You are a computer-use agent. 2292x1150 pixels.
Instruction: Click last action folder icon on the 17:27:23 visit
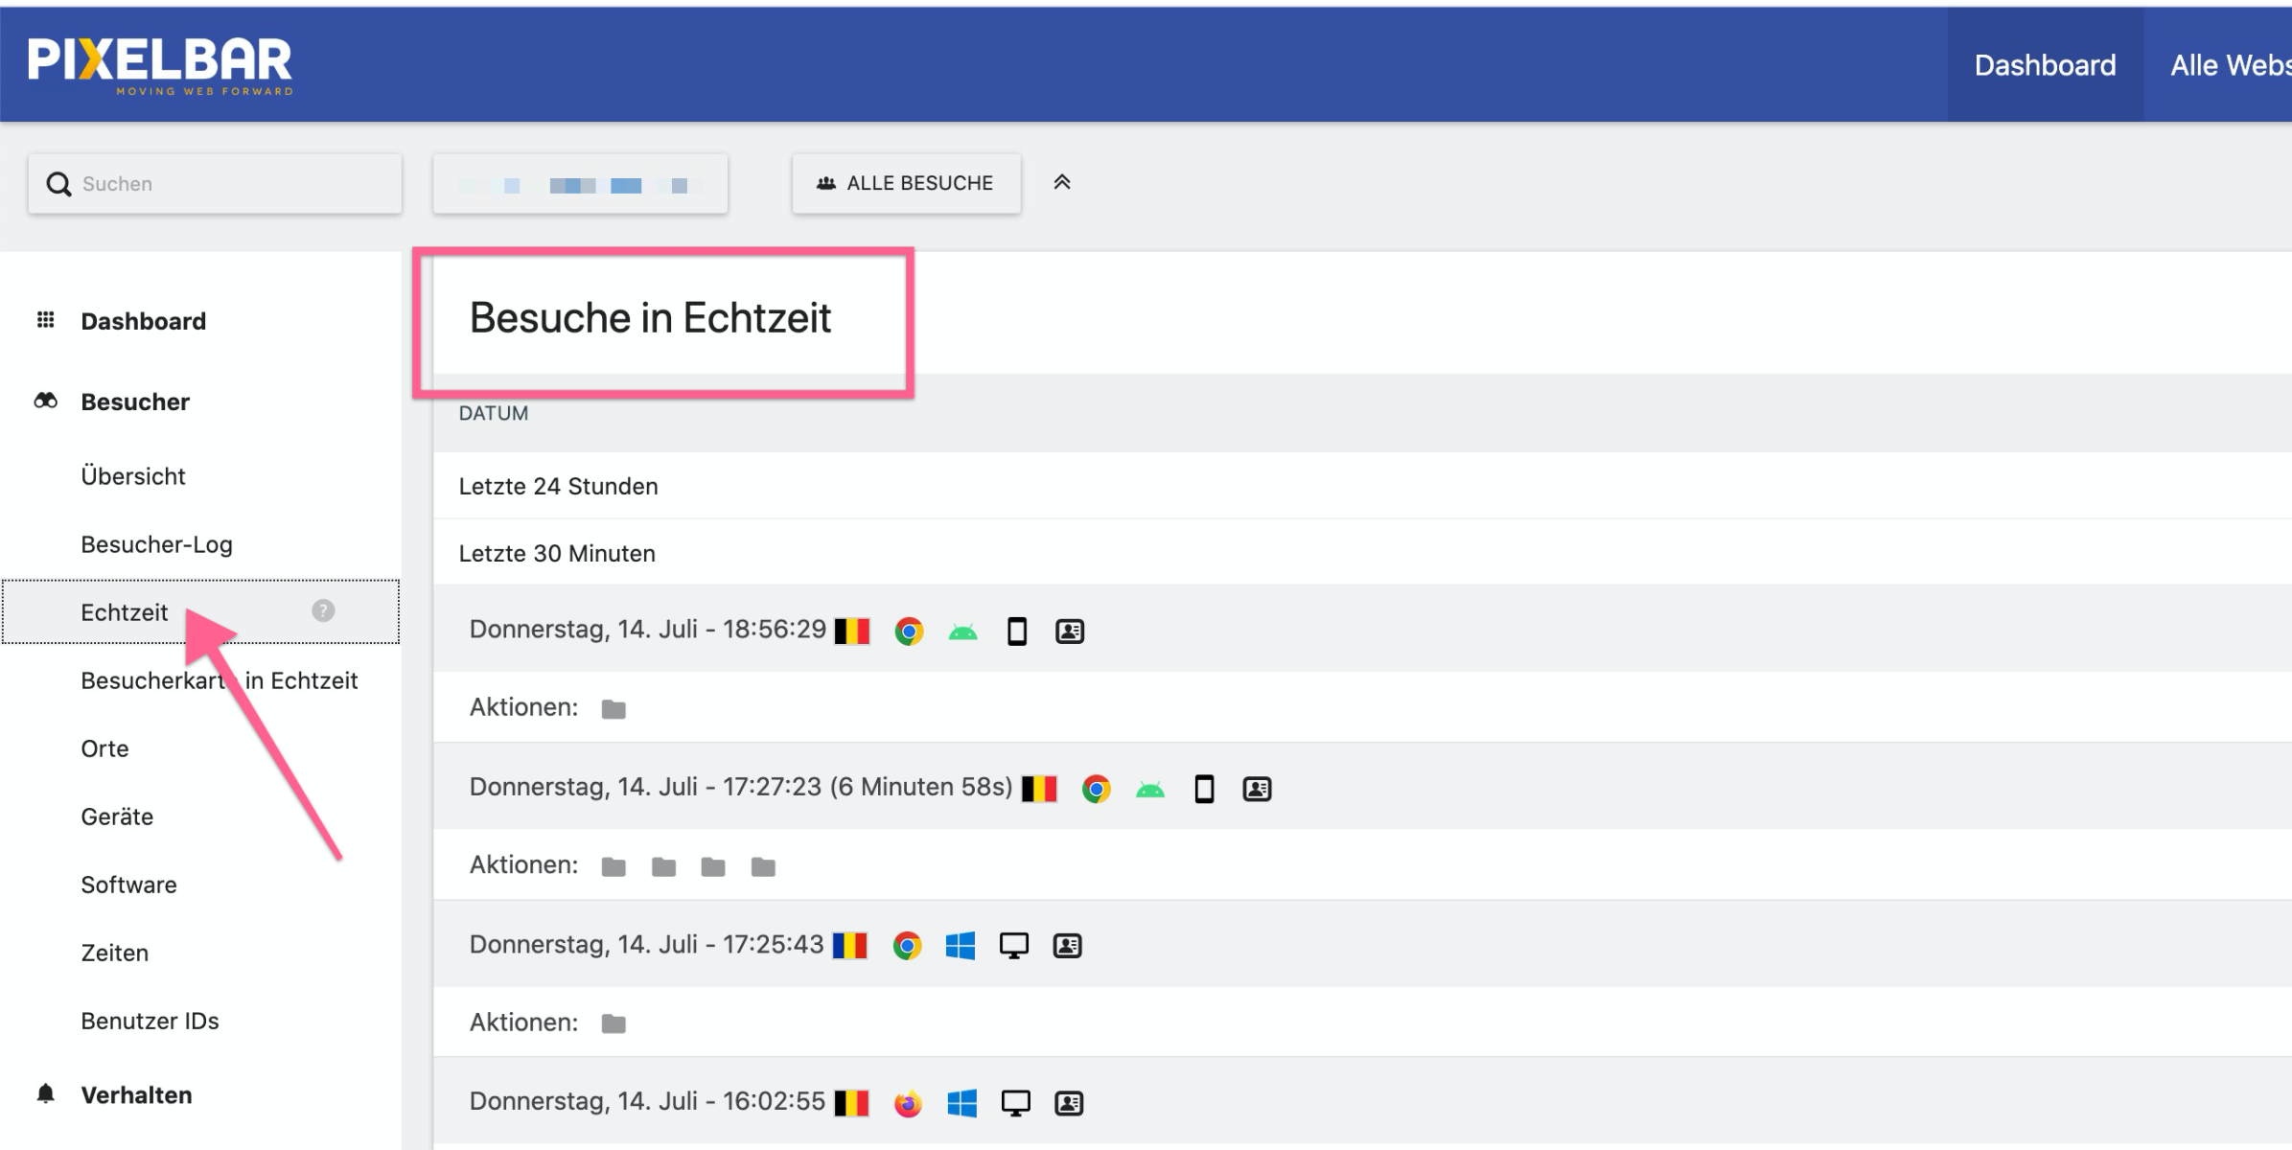pyautogui.click(x=763, y=867)
